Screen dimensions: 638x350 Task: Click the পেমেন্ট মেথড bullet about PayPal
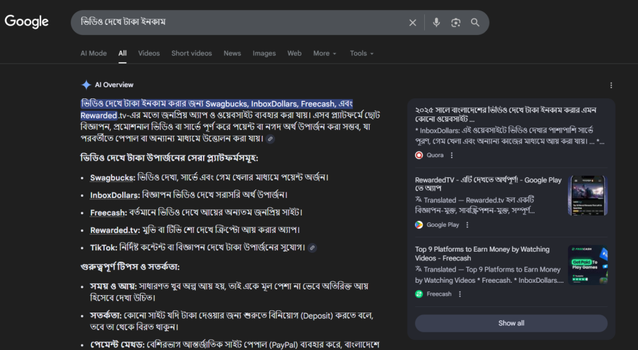(x=234, y=345)
